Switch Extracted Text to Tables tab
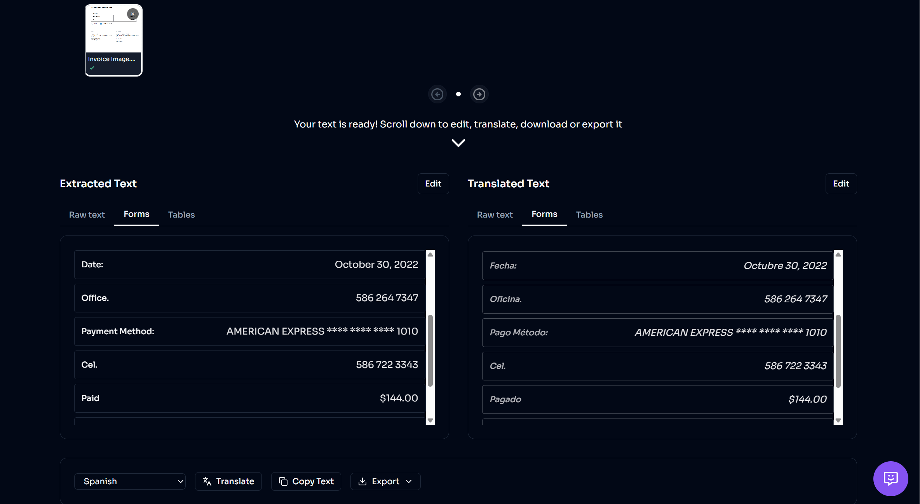The height and width of the screenshot is (504, 920). click(x=181, y=215)
